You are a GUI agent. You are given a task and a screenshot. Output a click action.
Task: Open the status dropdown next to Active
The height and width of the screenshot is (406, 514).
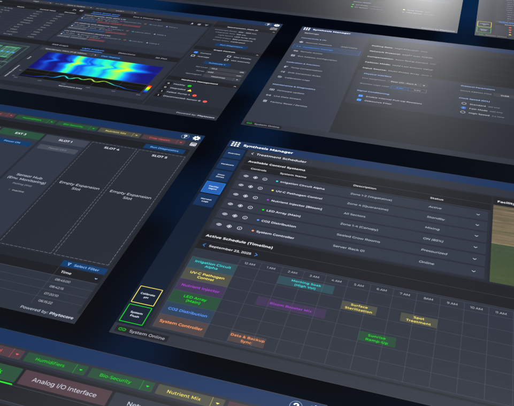click(x=478, y=214)
